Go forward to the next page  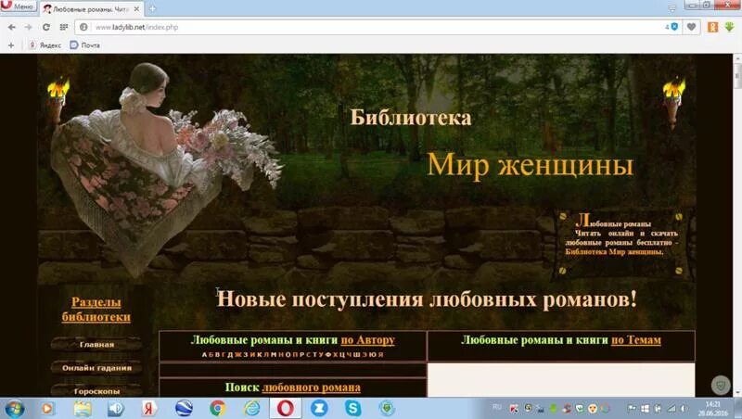29,28
